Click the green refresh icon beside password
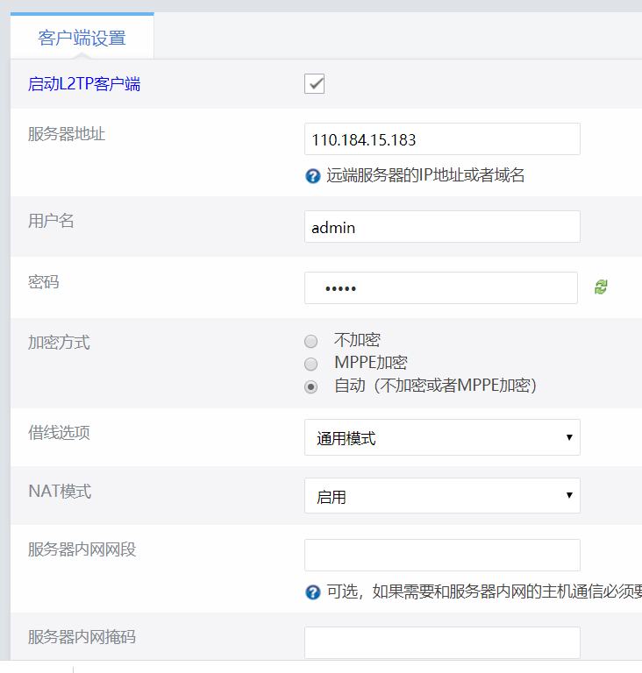642x673 pixels. (601, 287)
